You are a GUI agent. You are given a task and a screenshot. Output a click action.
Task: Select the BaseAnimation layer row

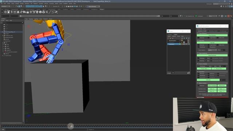click(x=174, y=40)
